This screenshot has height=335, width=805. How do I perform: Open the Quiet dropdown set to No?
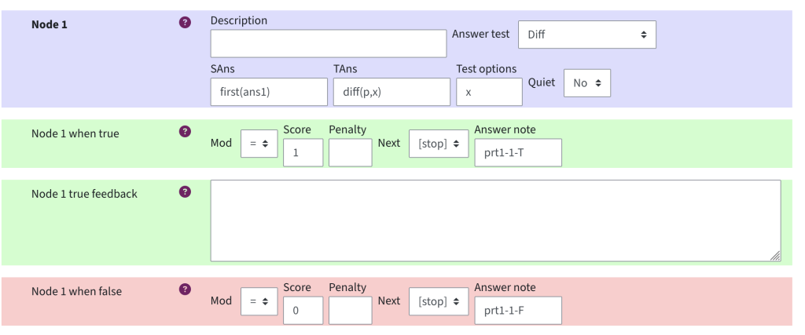[x=587, y=83]
